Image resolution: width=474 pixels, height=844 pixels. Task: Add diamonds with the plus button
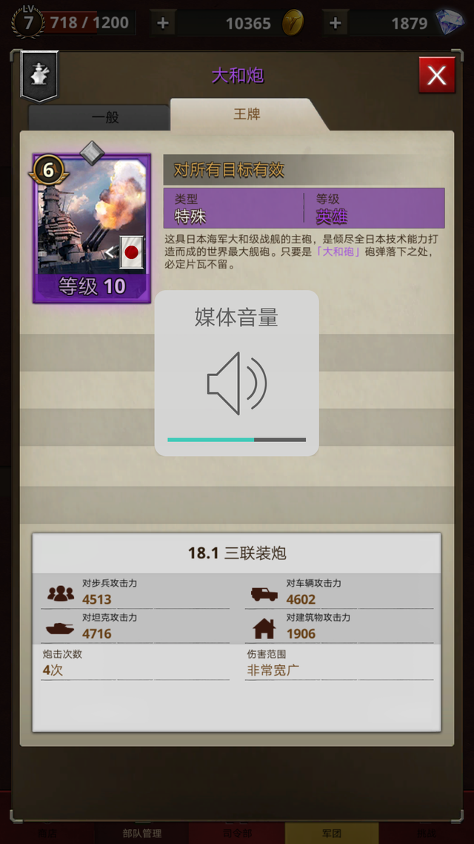335,23
